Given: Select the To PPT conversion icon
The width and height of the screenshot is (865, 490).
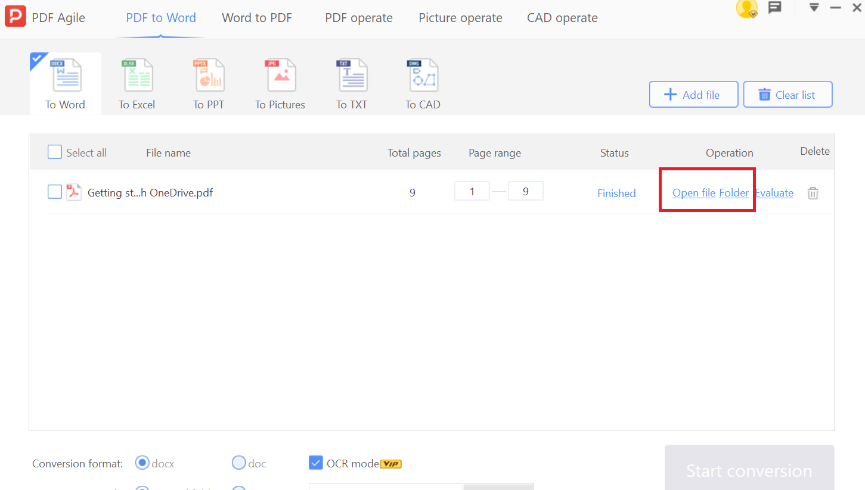Looking at the screenshot, I should tap(209, 76).
